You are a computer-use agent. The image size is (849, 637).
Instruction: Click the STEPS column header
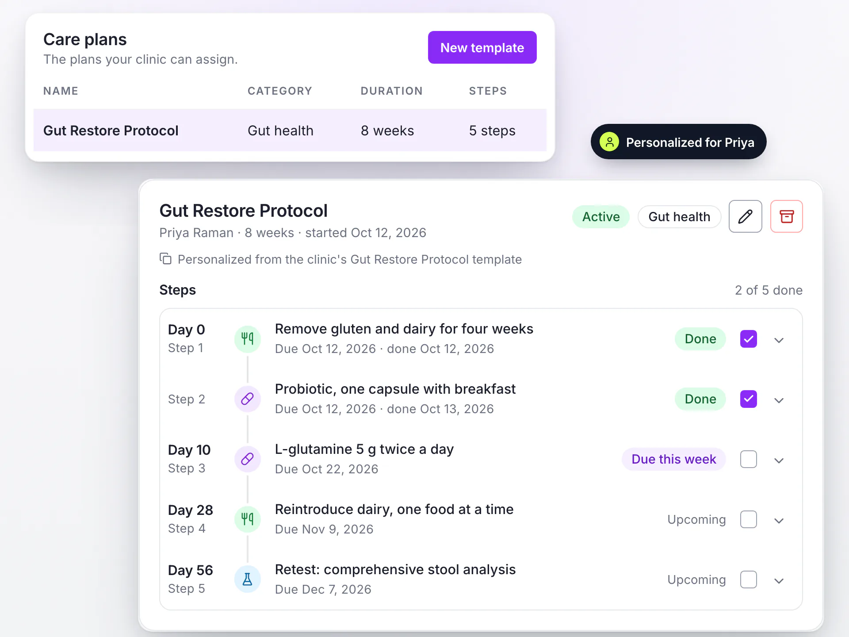pyautogui.click(x=488, y=91)
